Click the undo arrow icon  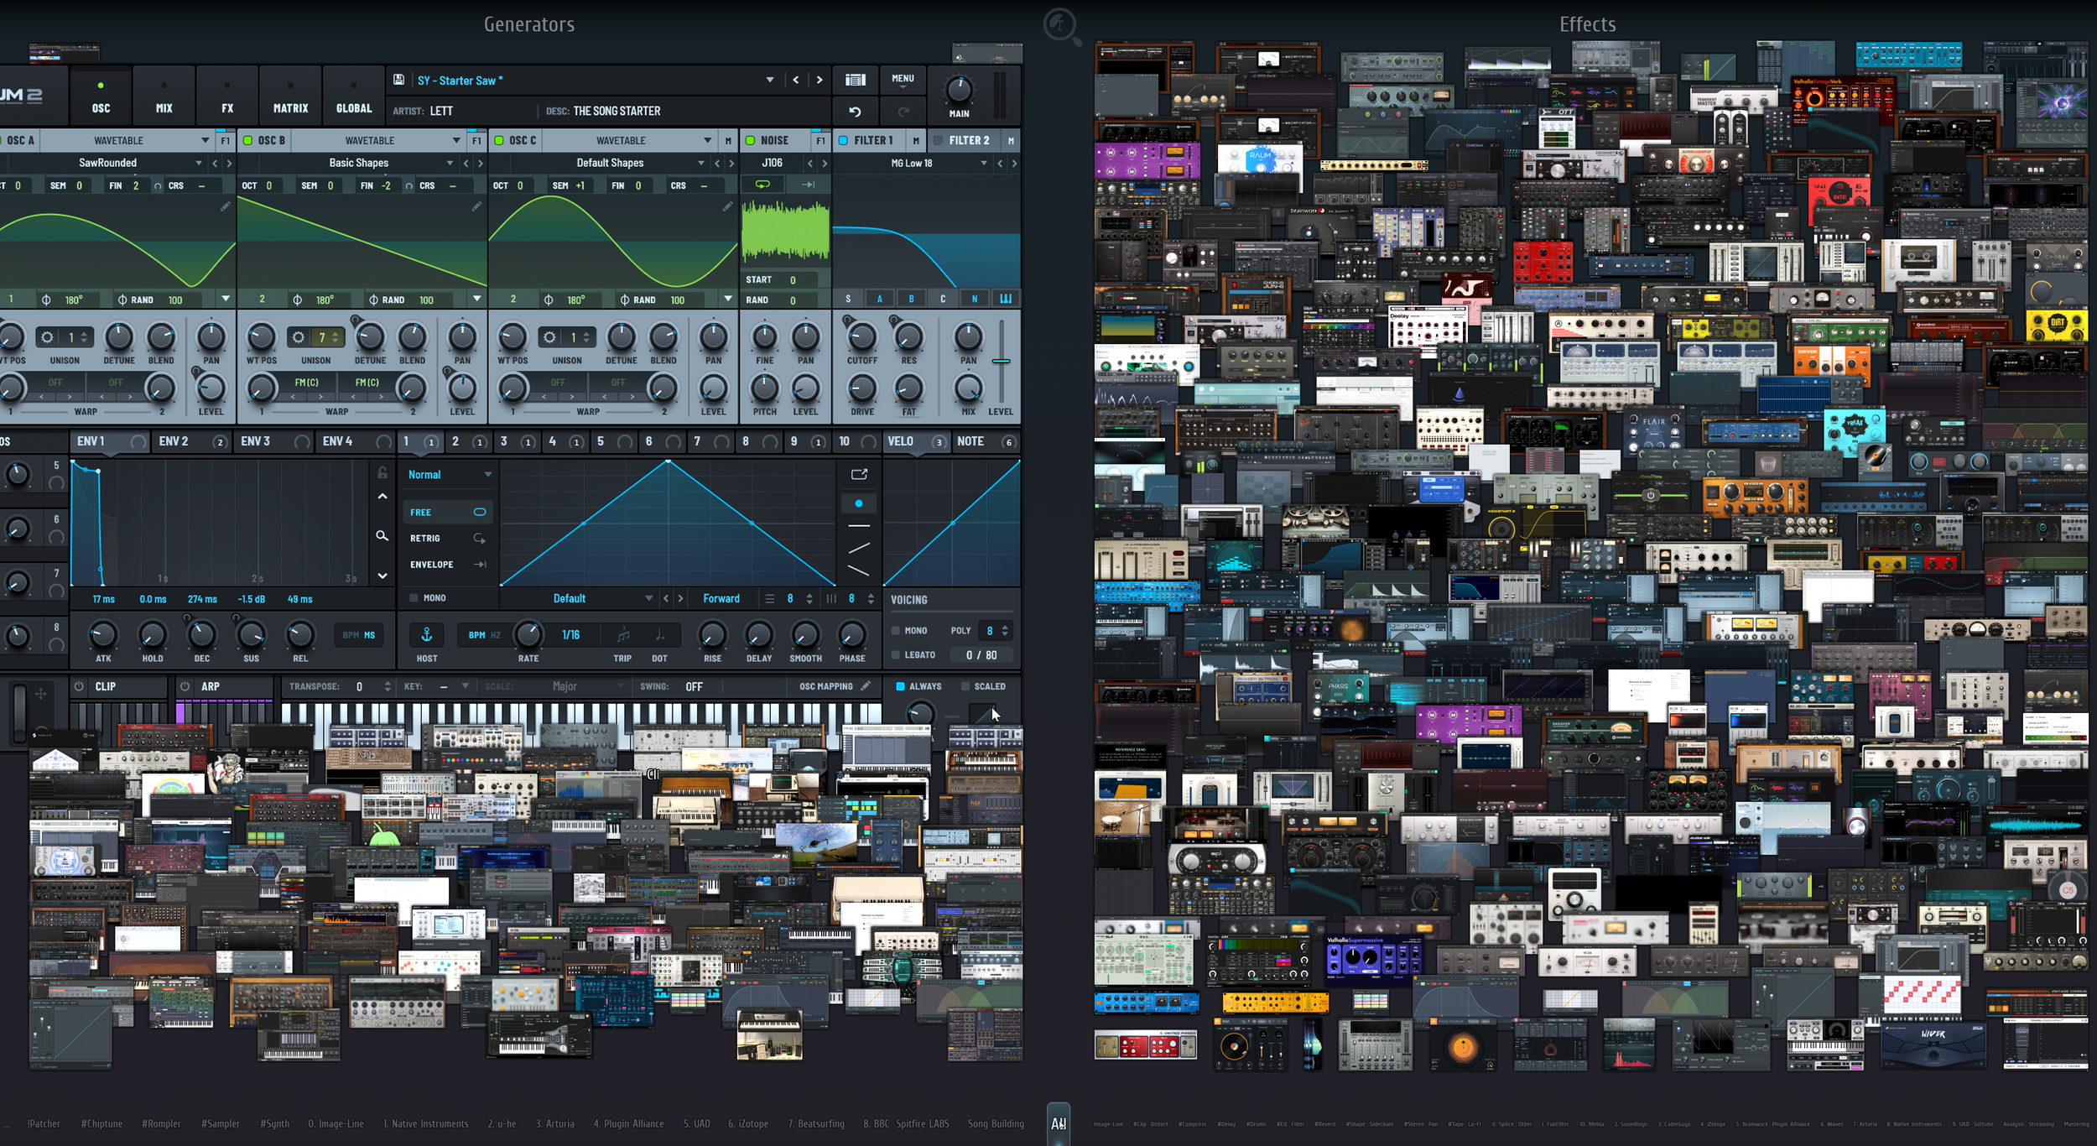[x=855, y=111]
